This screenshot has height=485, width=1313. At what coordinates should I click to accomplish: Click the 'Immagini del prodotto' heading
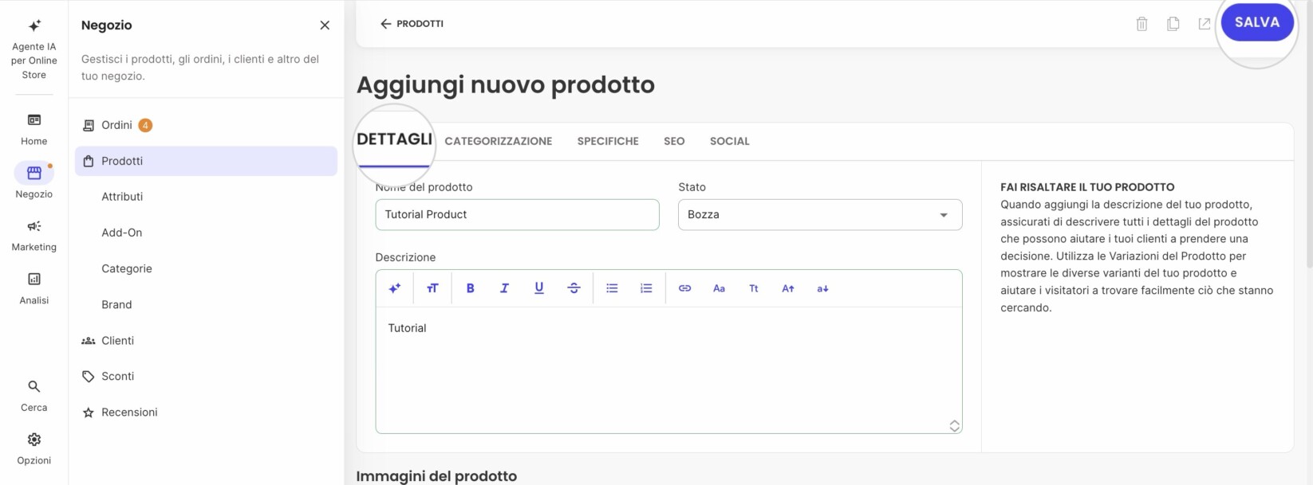(436, 475)
